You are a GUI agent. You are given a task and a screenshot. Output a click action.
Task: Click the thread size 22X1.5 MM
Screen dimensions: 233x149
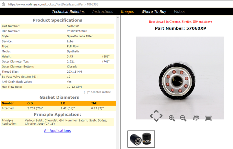coord(74,72)
